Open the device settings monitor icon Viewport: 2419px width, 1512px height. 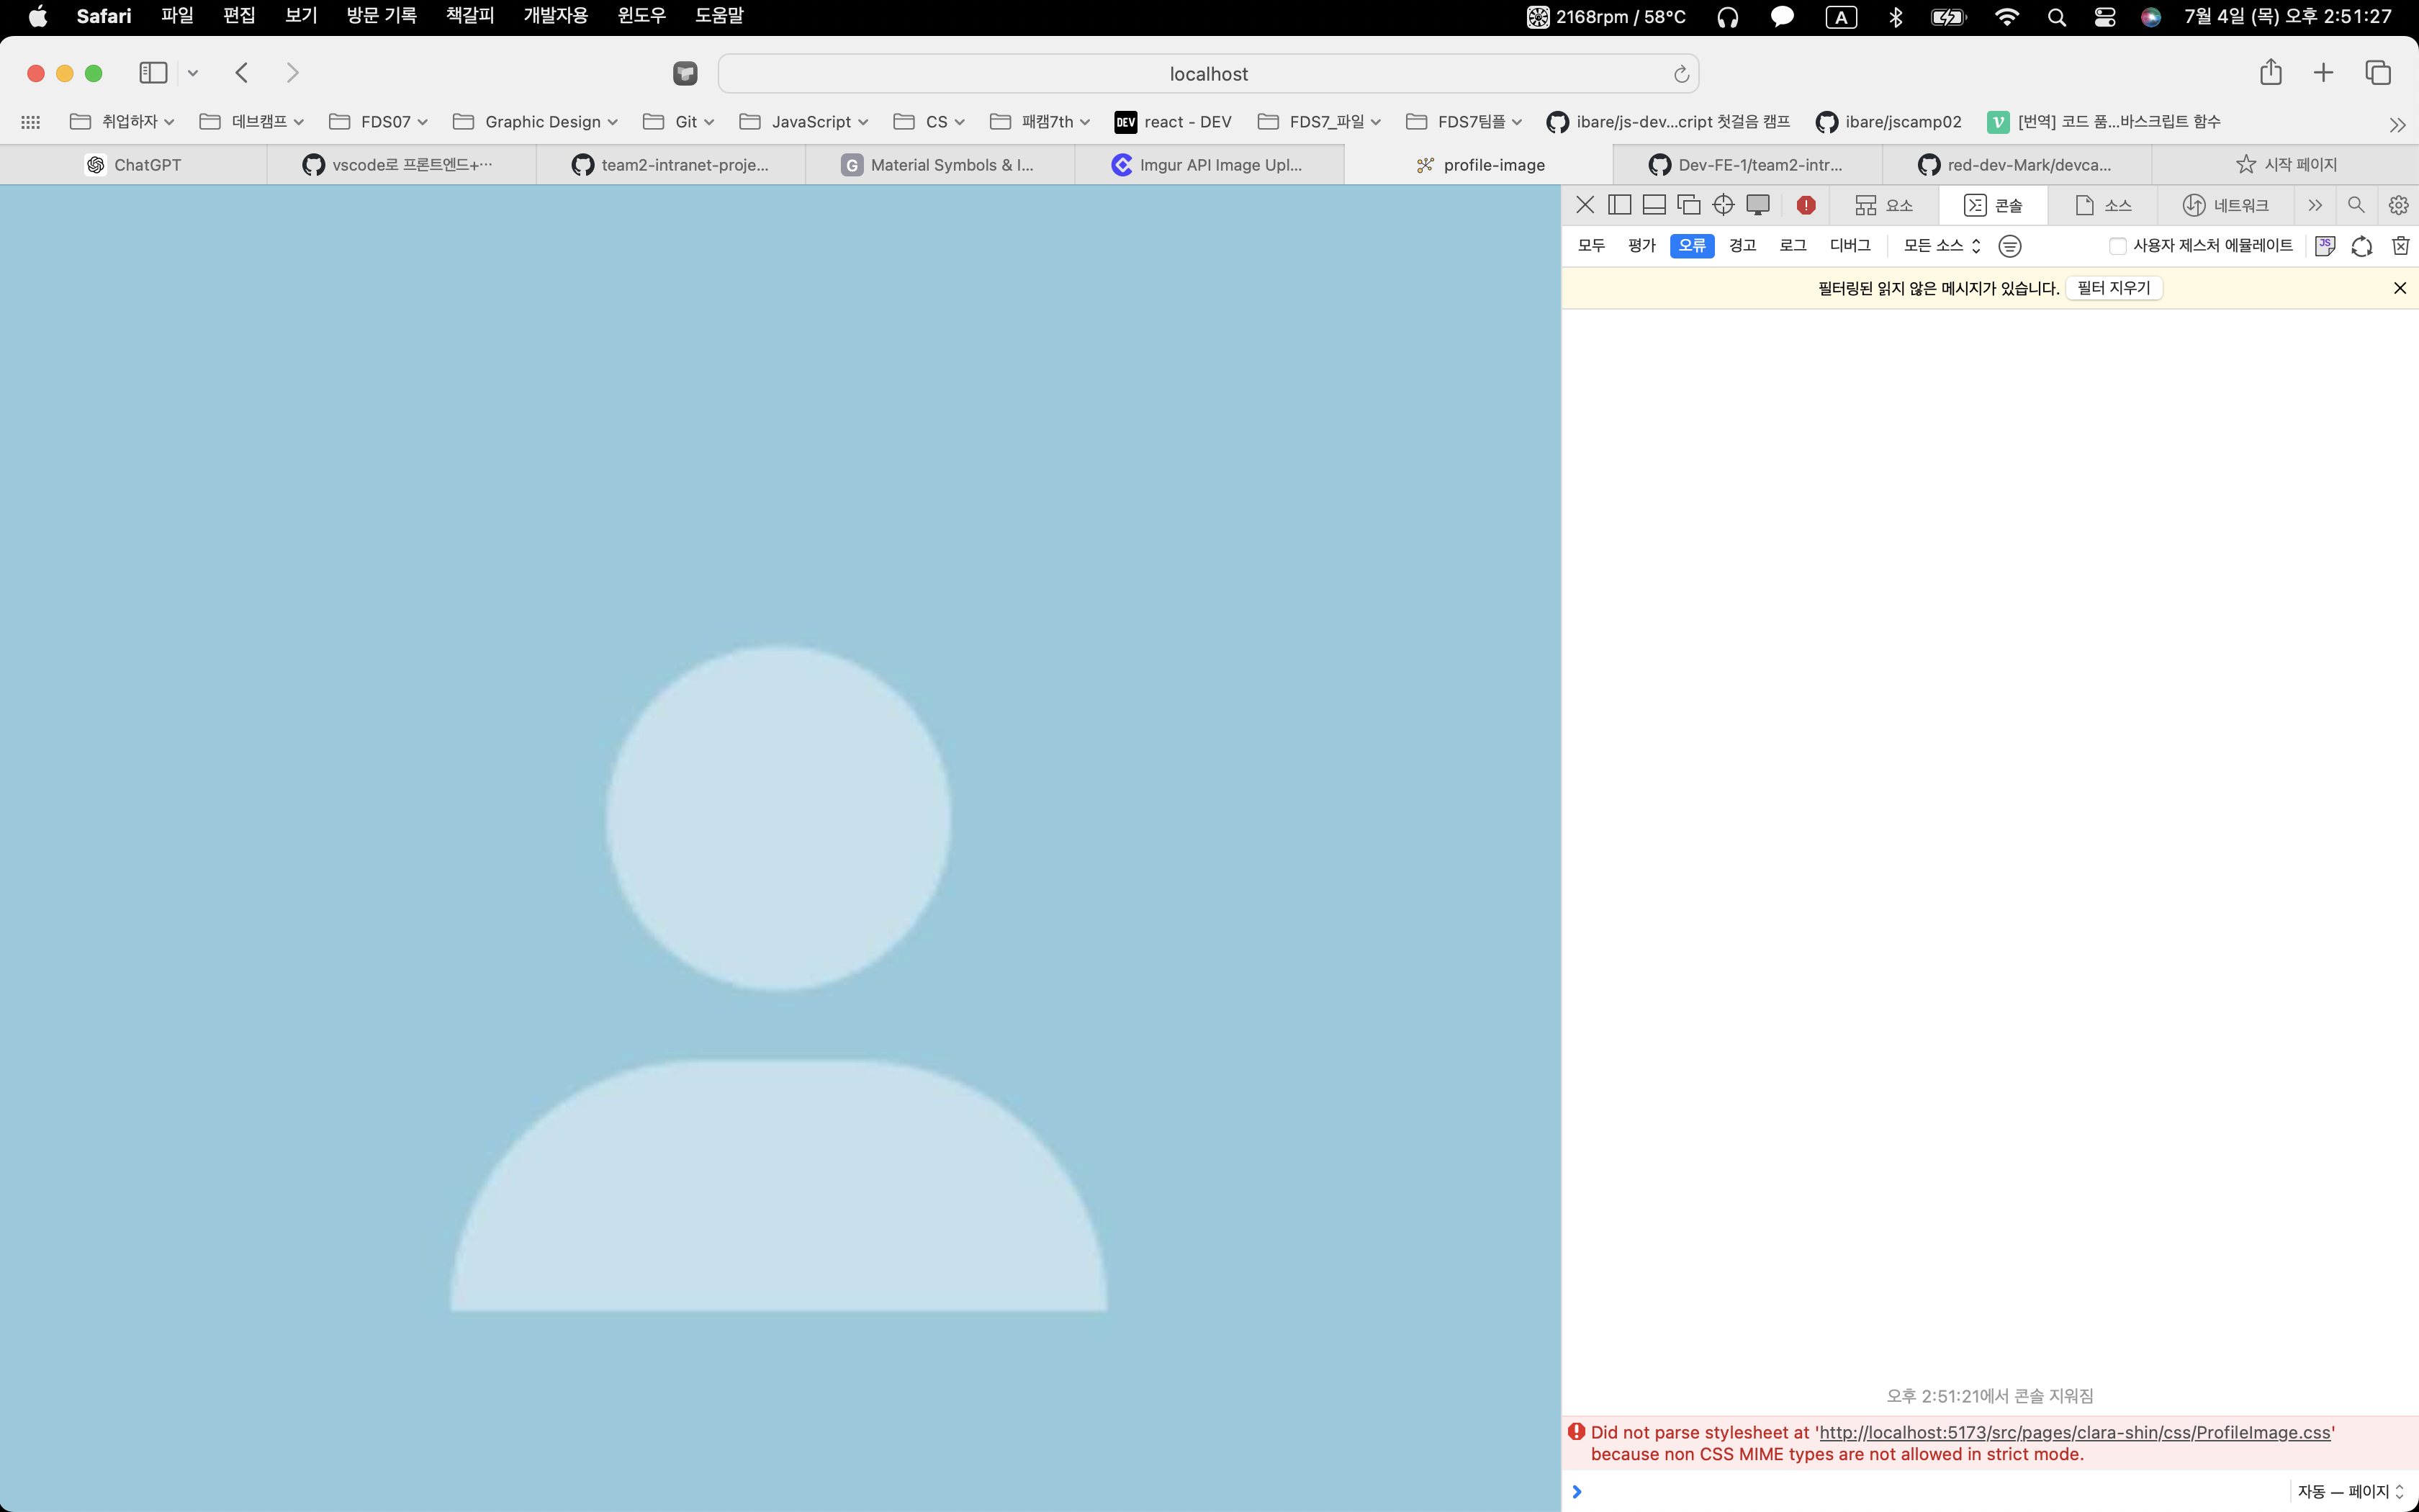point(1758,205)
